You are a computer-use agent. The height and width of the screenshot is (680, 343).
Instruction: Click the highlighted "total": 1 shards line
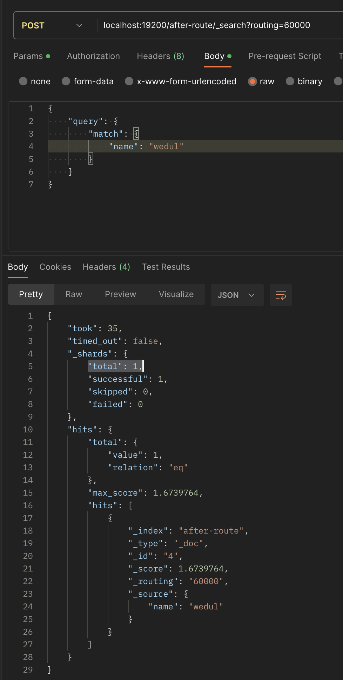[x=115, y=366]
